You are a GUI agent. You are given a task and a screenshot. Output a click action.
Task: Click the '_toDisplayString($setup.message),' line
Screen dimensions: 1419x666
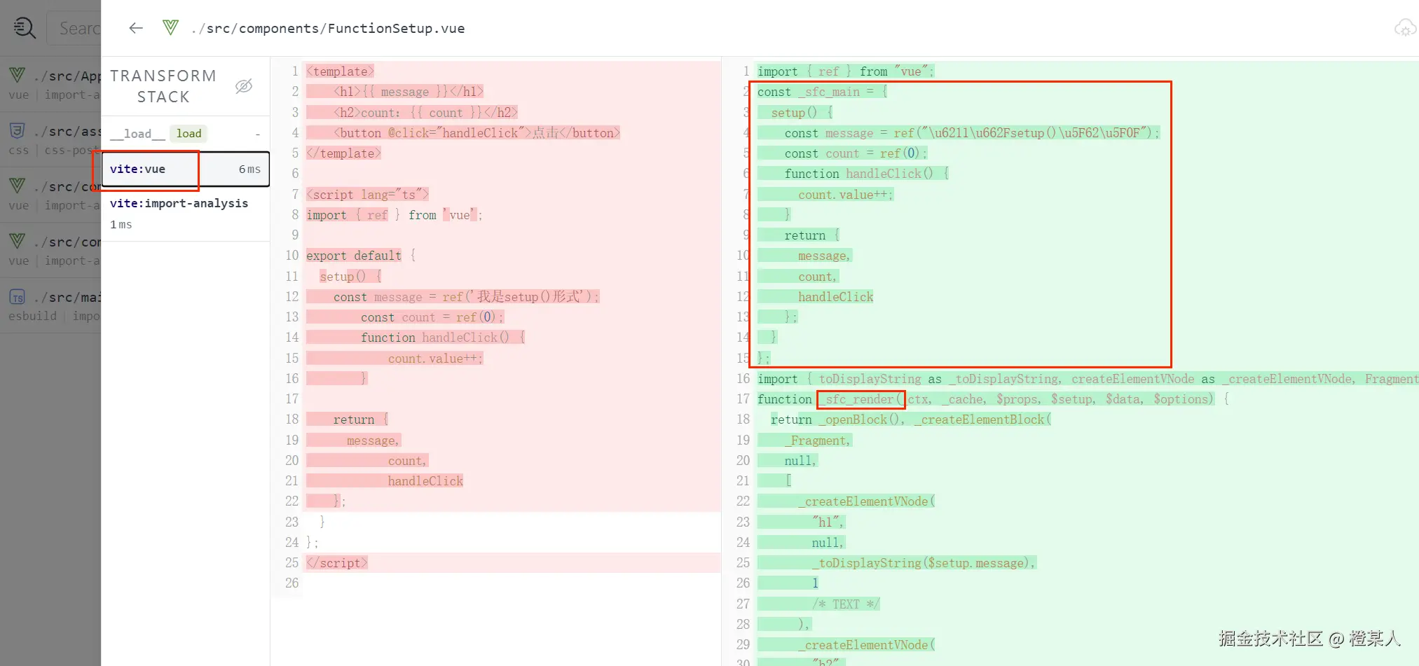click(x=924, y=563)
